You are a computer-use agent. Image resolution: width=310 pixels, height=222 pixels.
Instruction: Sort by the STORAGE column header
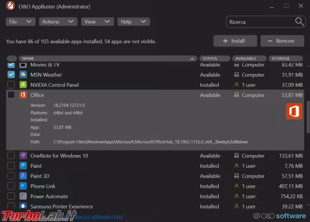pyautogui.click(x=286, y=58)
